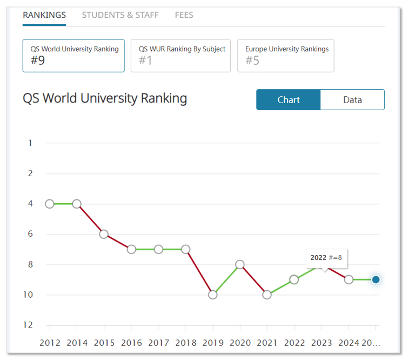408x361 pixels.
Task: Click the 2022 data point at rank 9
Action: point(294,280)
